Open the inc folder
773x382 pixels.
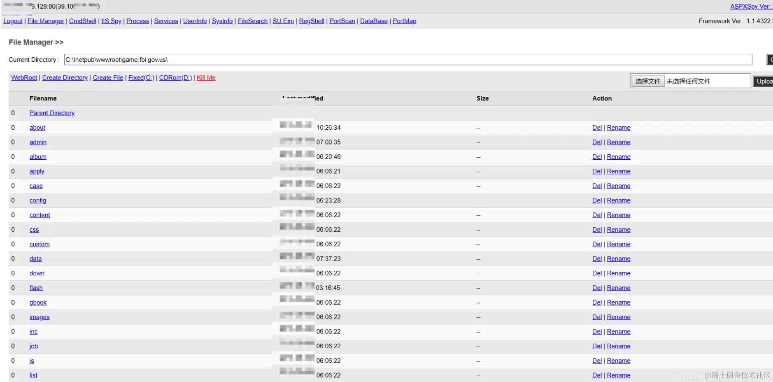[33, 332]
